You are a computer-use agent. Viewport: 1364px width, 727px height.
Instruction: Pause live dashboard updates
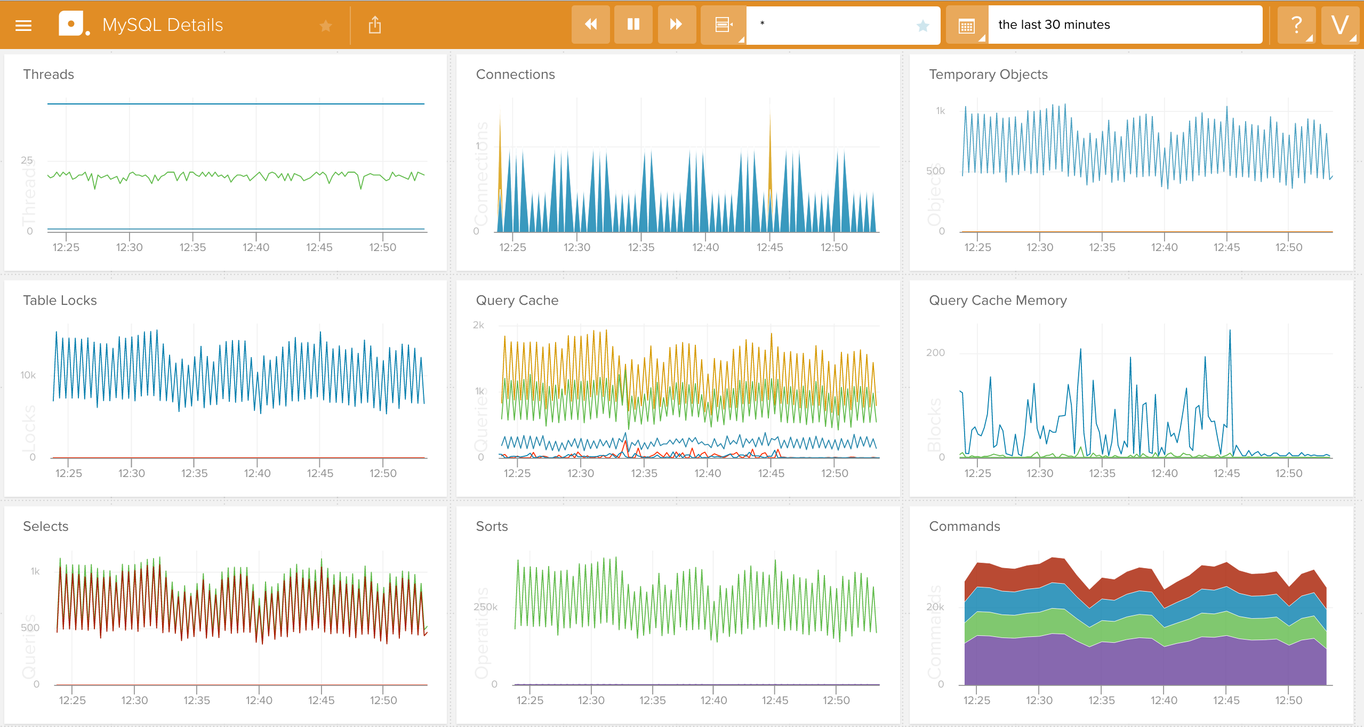[x=633, y=25]
